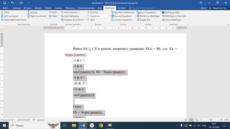
Task: Switch to the Макет tab
Action: [48, 8]
